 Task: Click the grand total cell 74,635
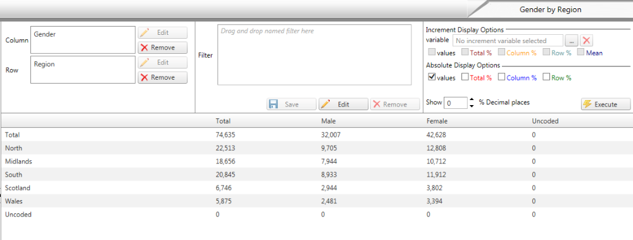225,135
